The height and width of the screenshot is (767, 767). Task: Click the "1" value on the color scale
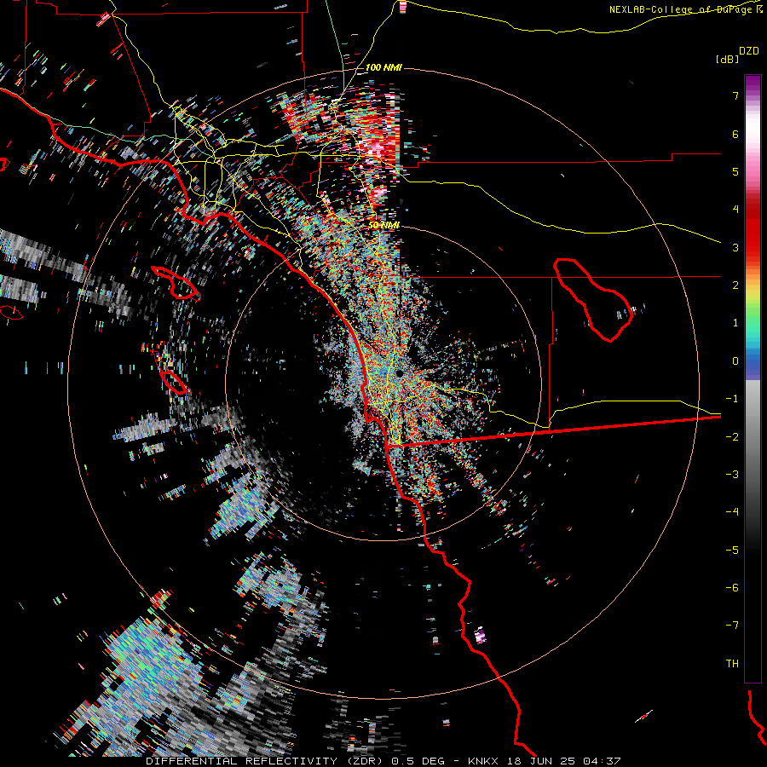(x=735, y=323)
